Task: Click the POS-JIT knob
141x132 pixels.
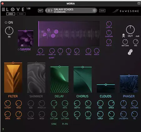Action: 109,42
